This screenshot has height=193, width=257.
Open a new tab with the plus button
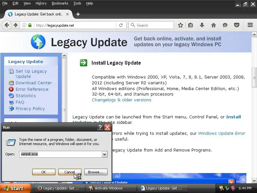coord(78,14)
